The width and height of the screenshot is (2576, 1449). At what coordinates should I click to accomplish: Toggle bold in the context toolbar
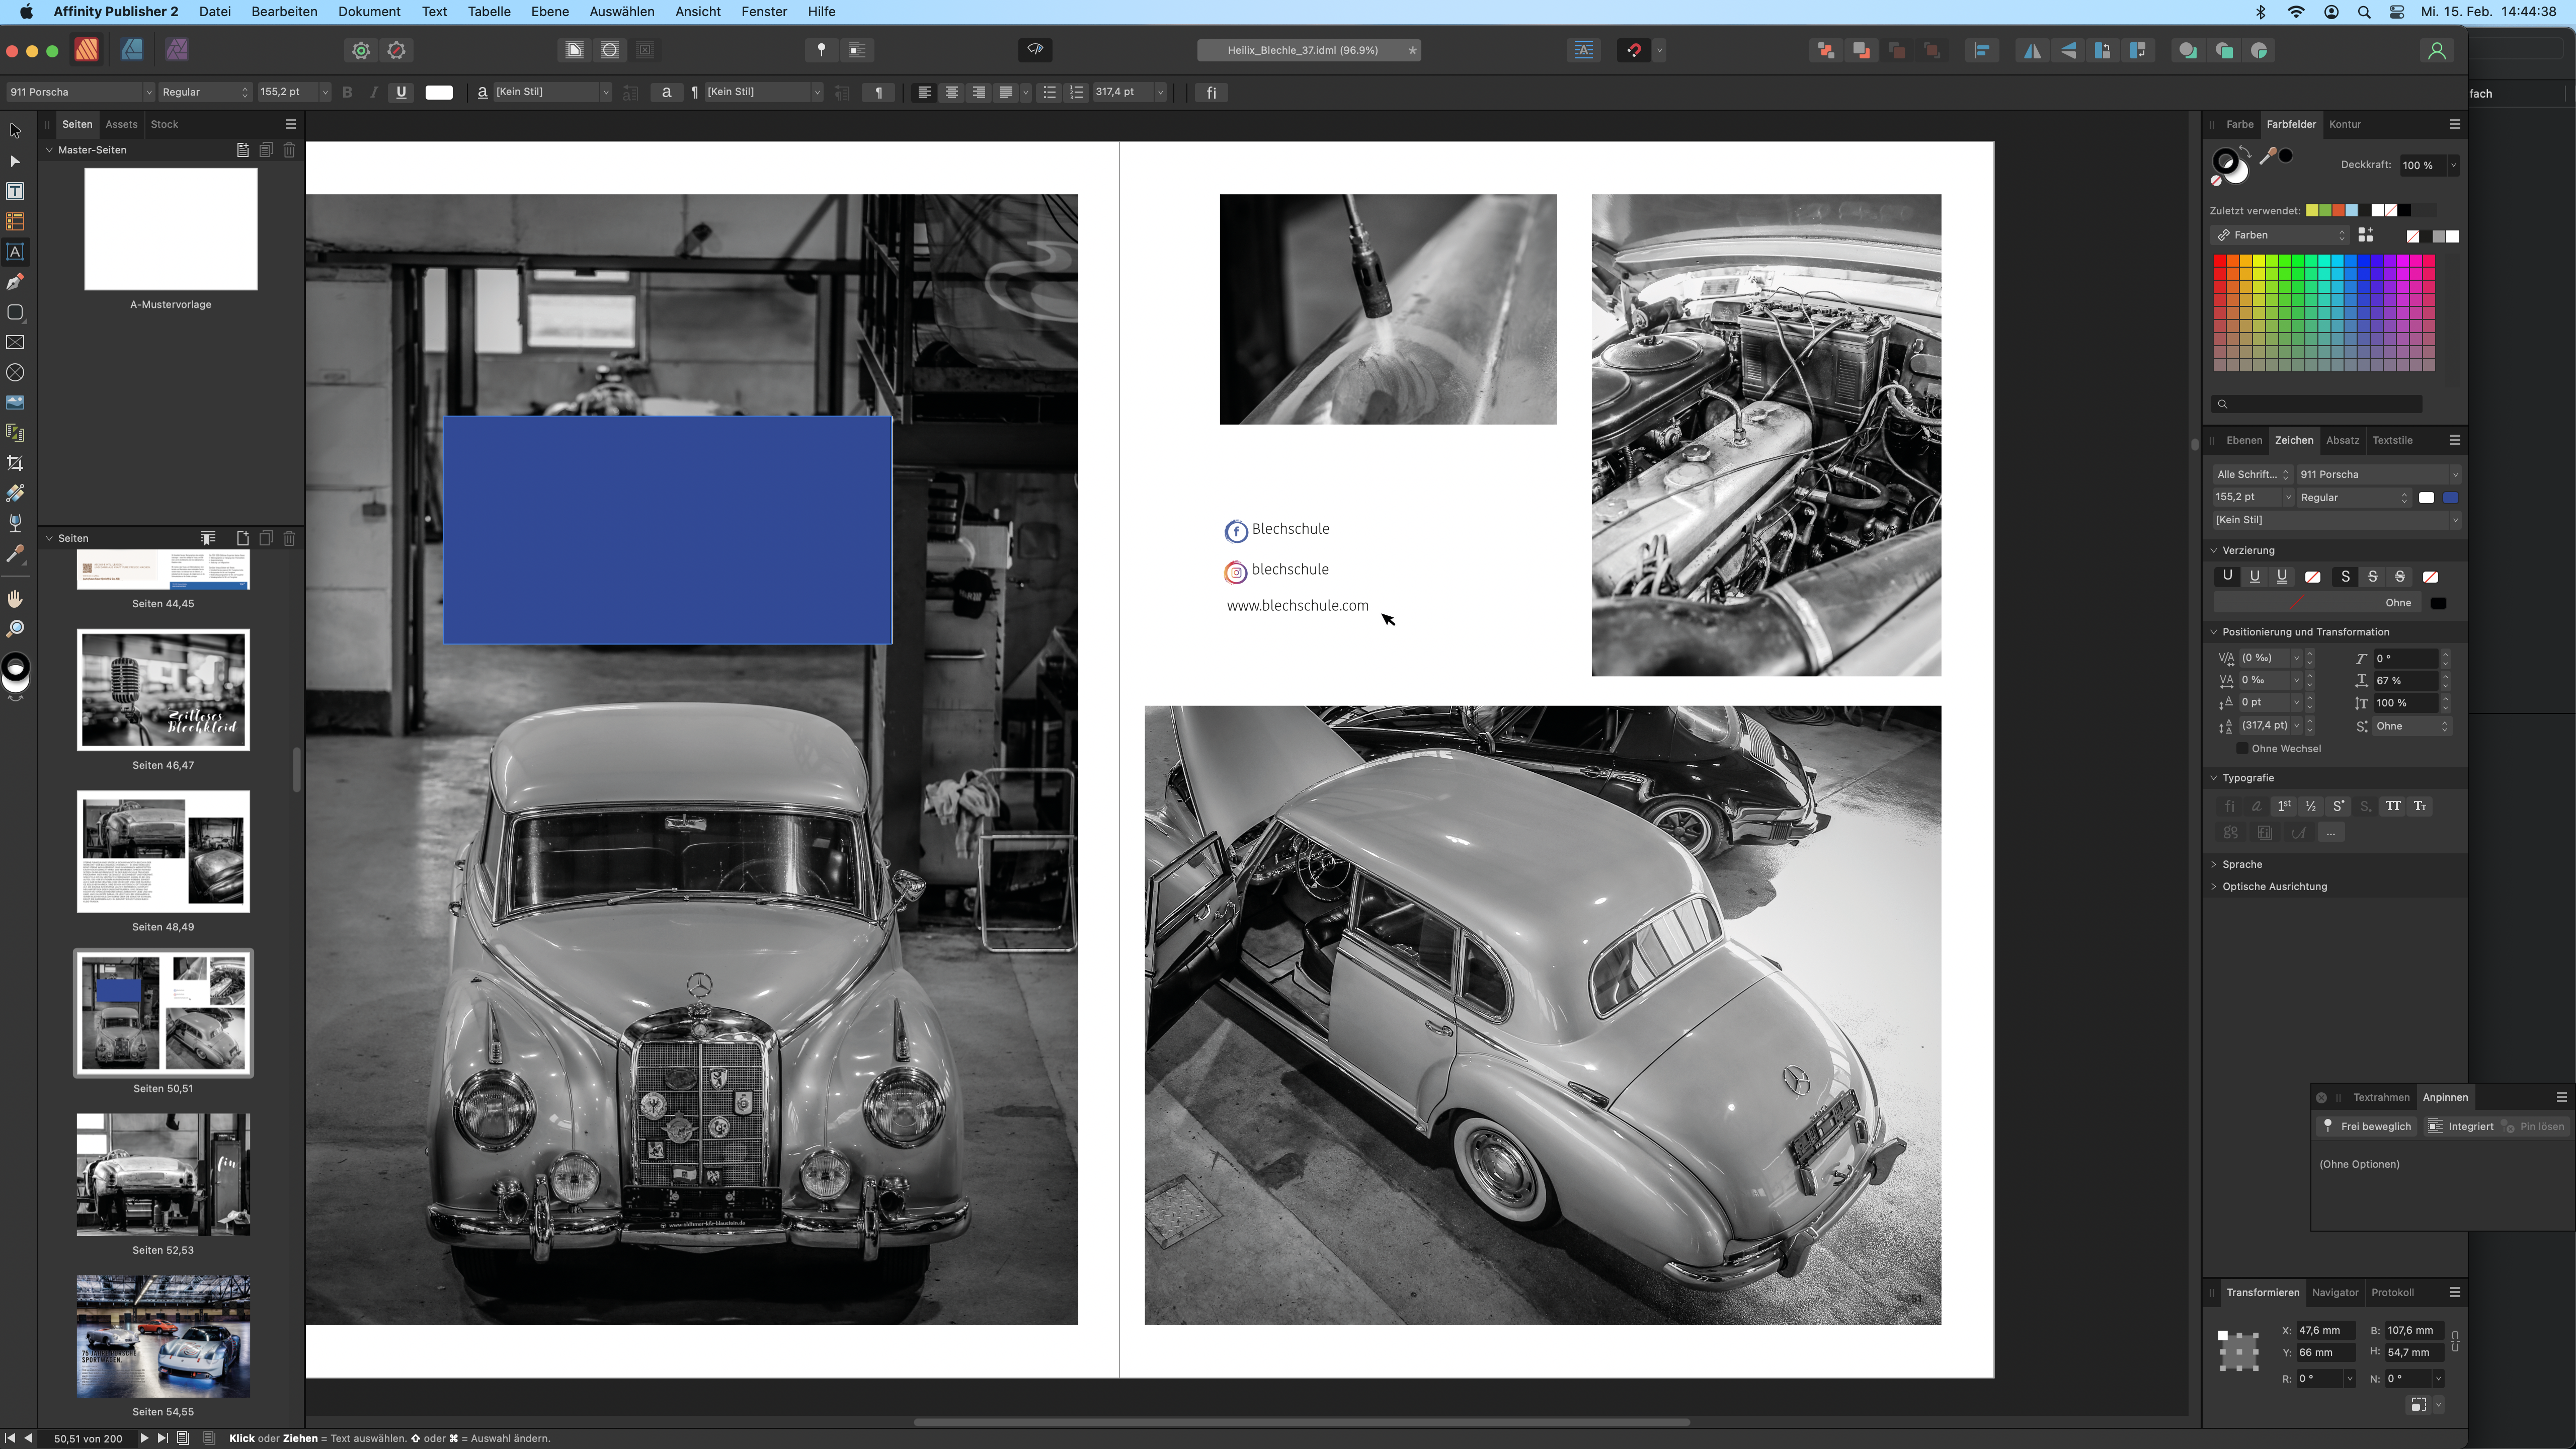point(347,92)
